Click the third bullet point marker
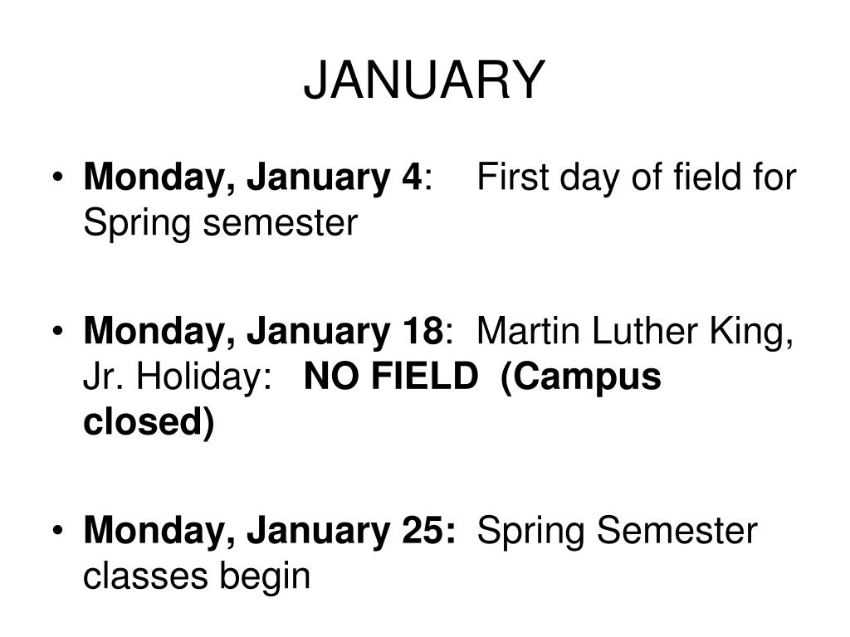The height and width of the screenshot is (637, 850). coord(58,530)
